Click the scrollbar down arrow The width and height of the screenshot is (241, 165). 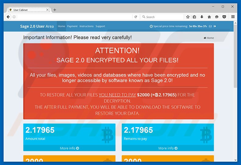pos(235,160)
